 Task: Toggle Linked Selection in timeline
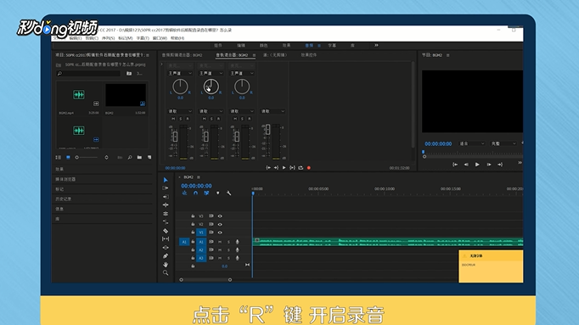point(206,193)
